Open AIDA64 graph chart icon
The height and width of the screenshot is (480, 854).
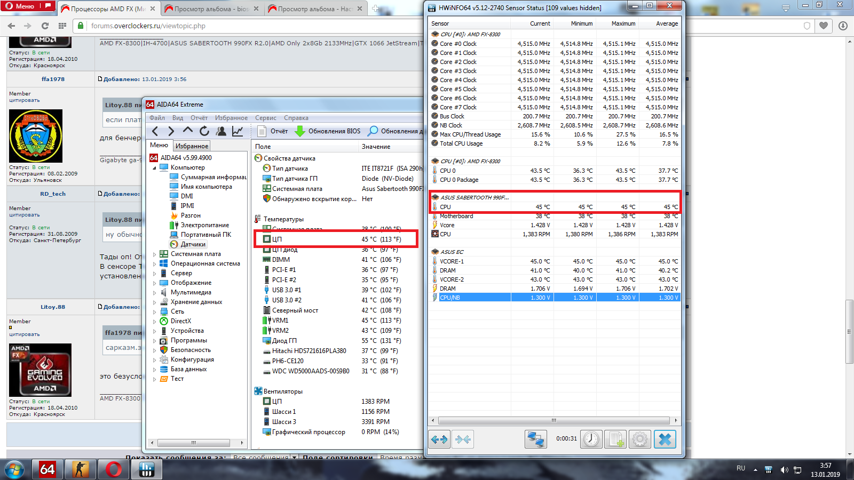click(238, 131)
